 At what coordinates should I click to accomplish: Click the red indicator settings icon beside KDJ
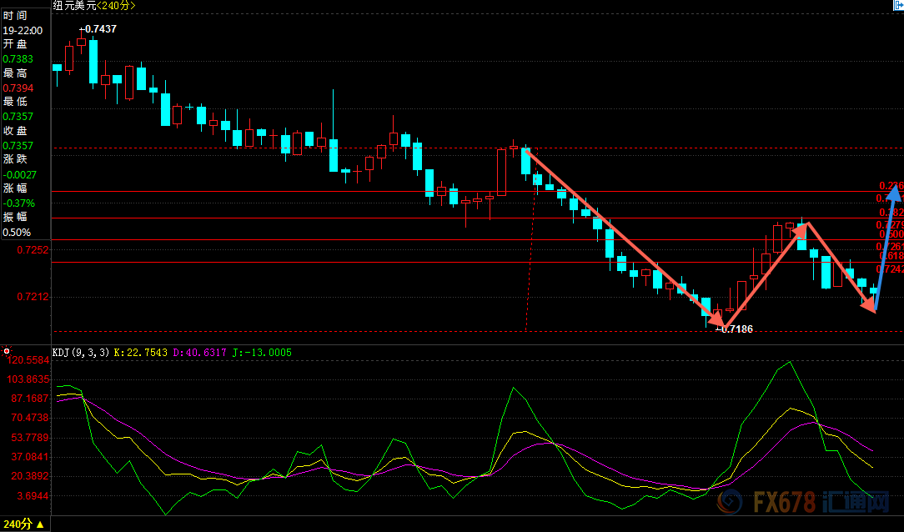tap(7, 351)
